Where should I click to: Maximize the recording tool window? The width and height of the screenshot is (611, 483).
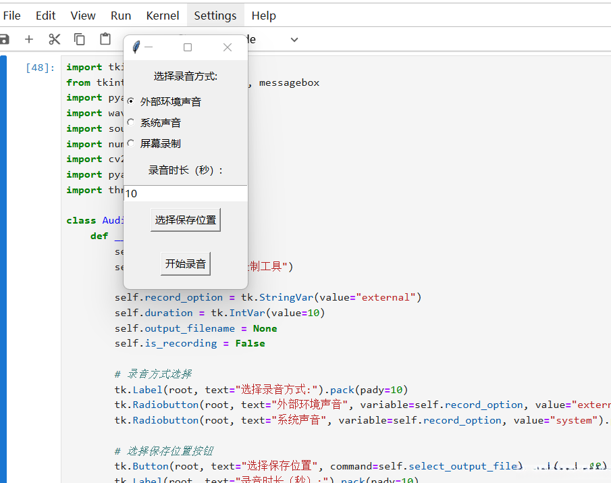188,47
